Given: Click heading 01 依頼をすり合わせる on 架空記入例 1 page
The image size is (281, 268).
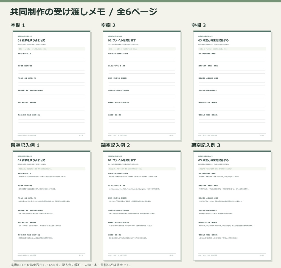Looking at the screenshot, I should coord(32,160).
